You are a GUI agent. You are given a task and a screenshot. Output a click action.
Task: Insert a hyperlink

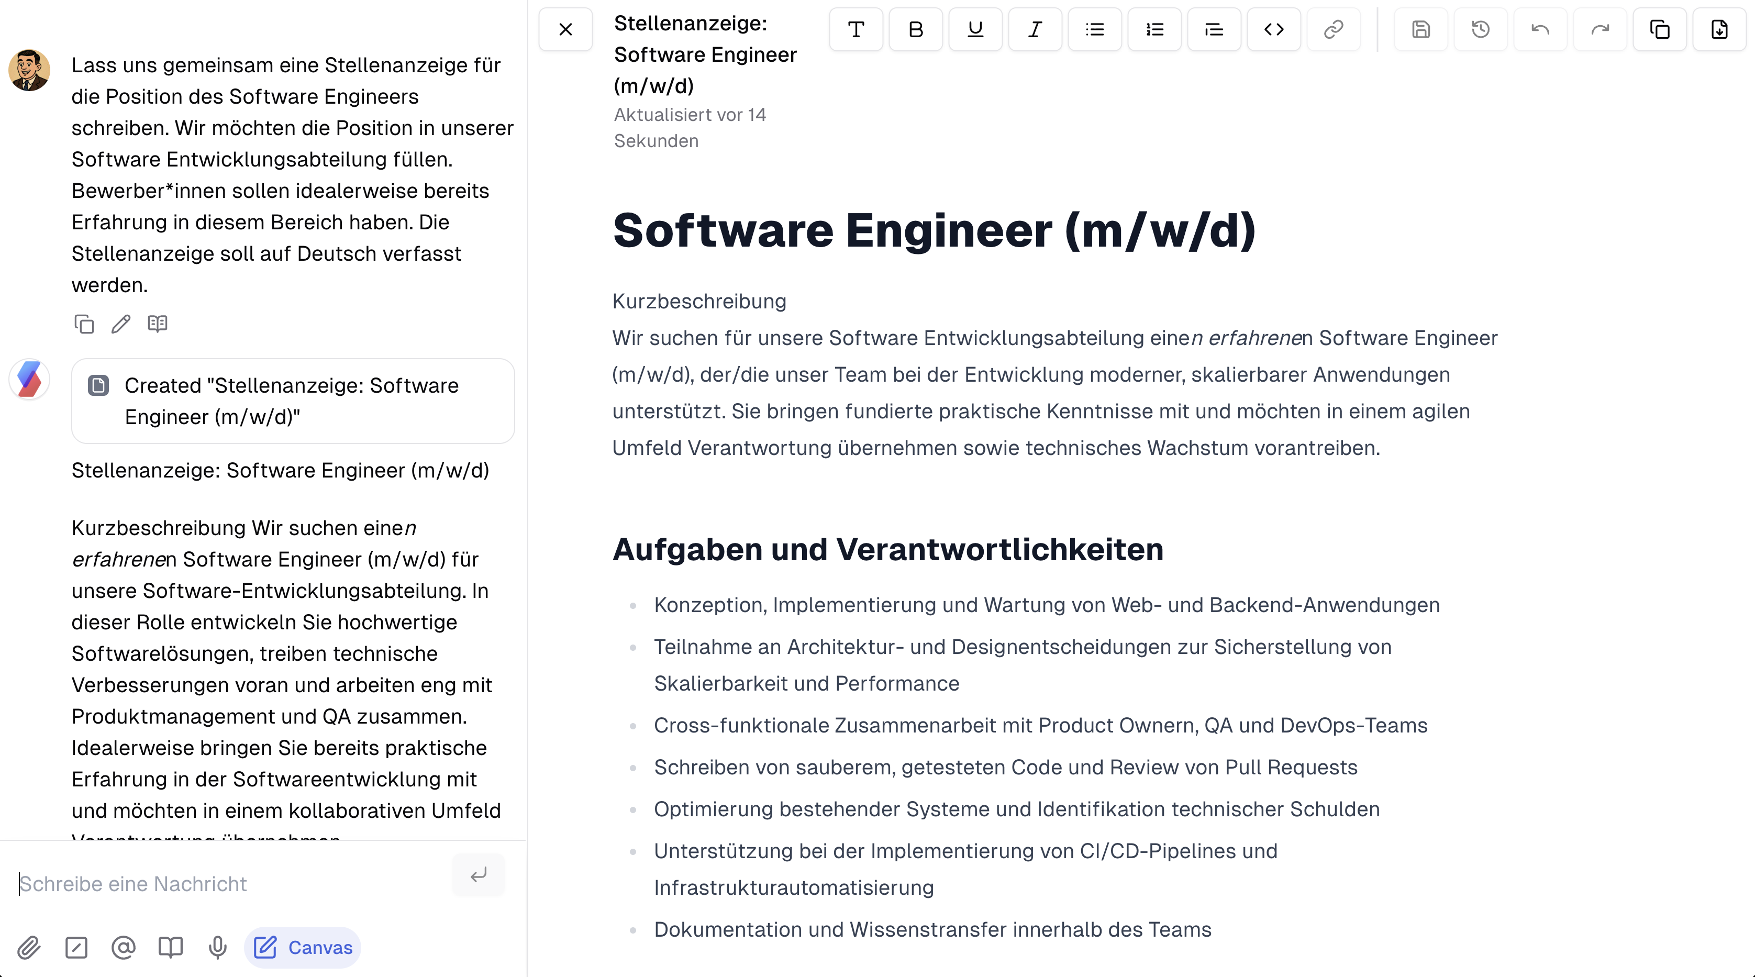(x=1332, y=29)
